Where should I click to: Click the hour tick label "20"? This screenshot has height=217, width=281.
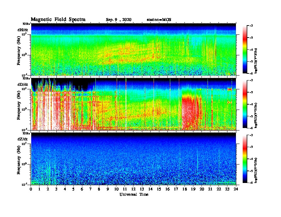(x=202, y=189)
